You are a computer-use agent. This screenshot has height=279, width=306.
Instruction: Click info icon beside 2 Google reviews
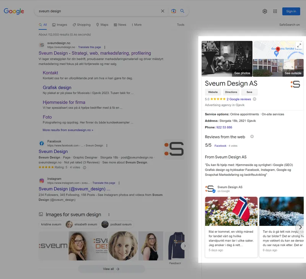tap(254, 99)
